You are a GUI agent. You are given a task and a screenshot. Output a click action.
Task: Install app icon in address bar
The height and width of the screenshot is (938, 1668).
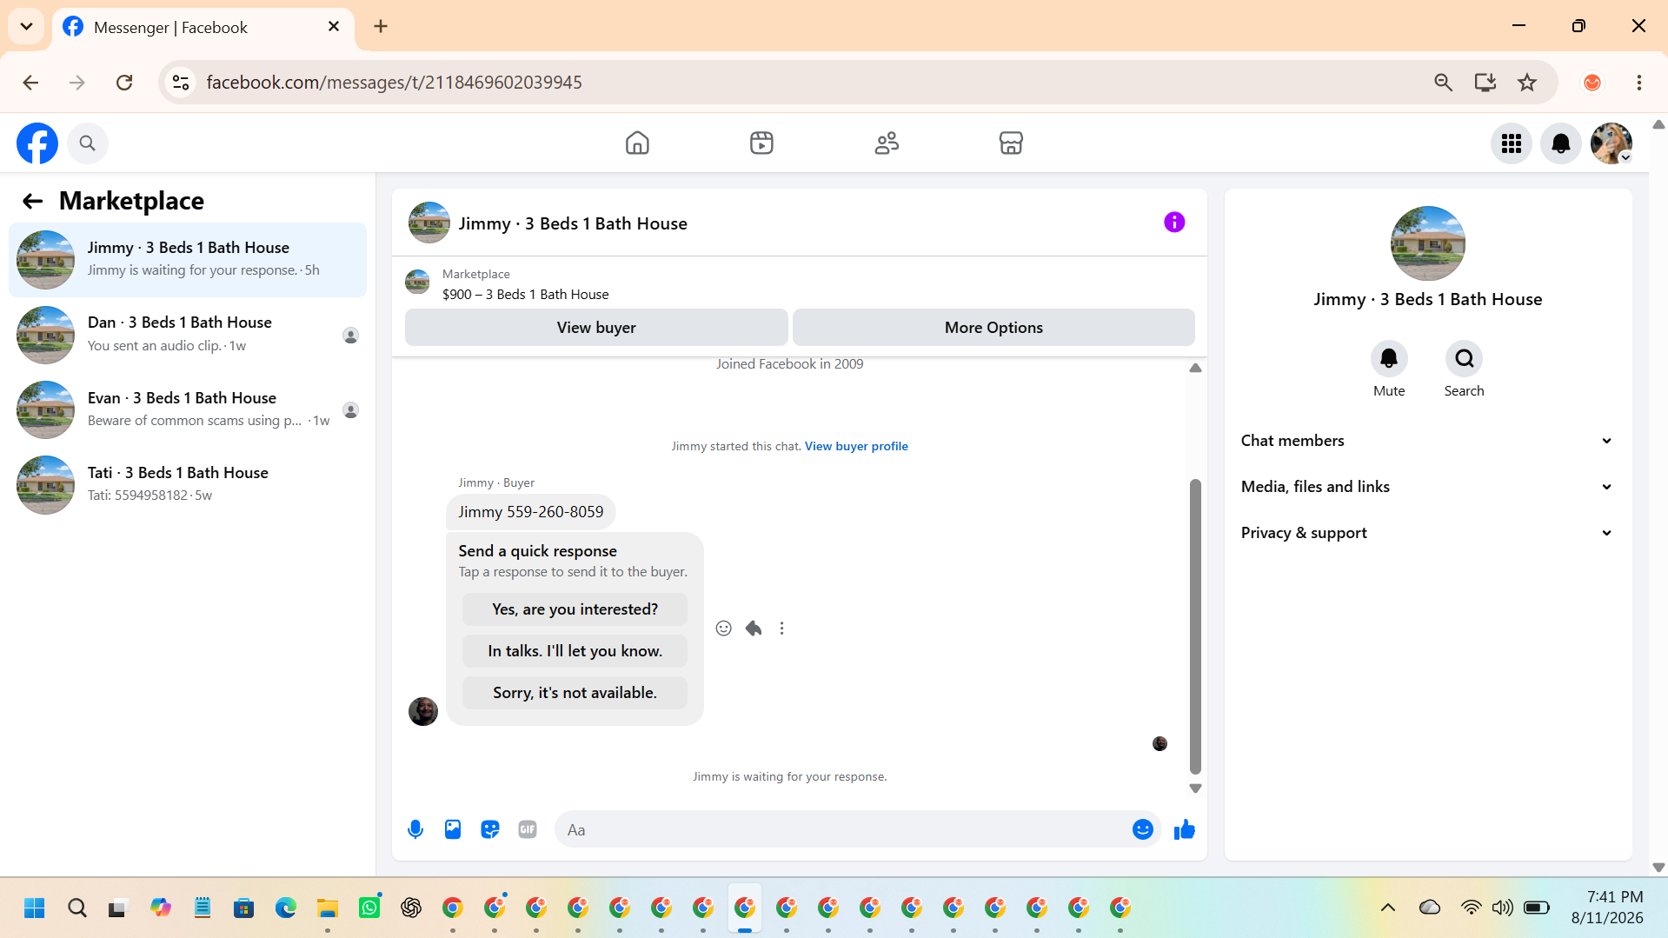(1485, 83)
